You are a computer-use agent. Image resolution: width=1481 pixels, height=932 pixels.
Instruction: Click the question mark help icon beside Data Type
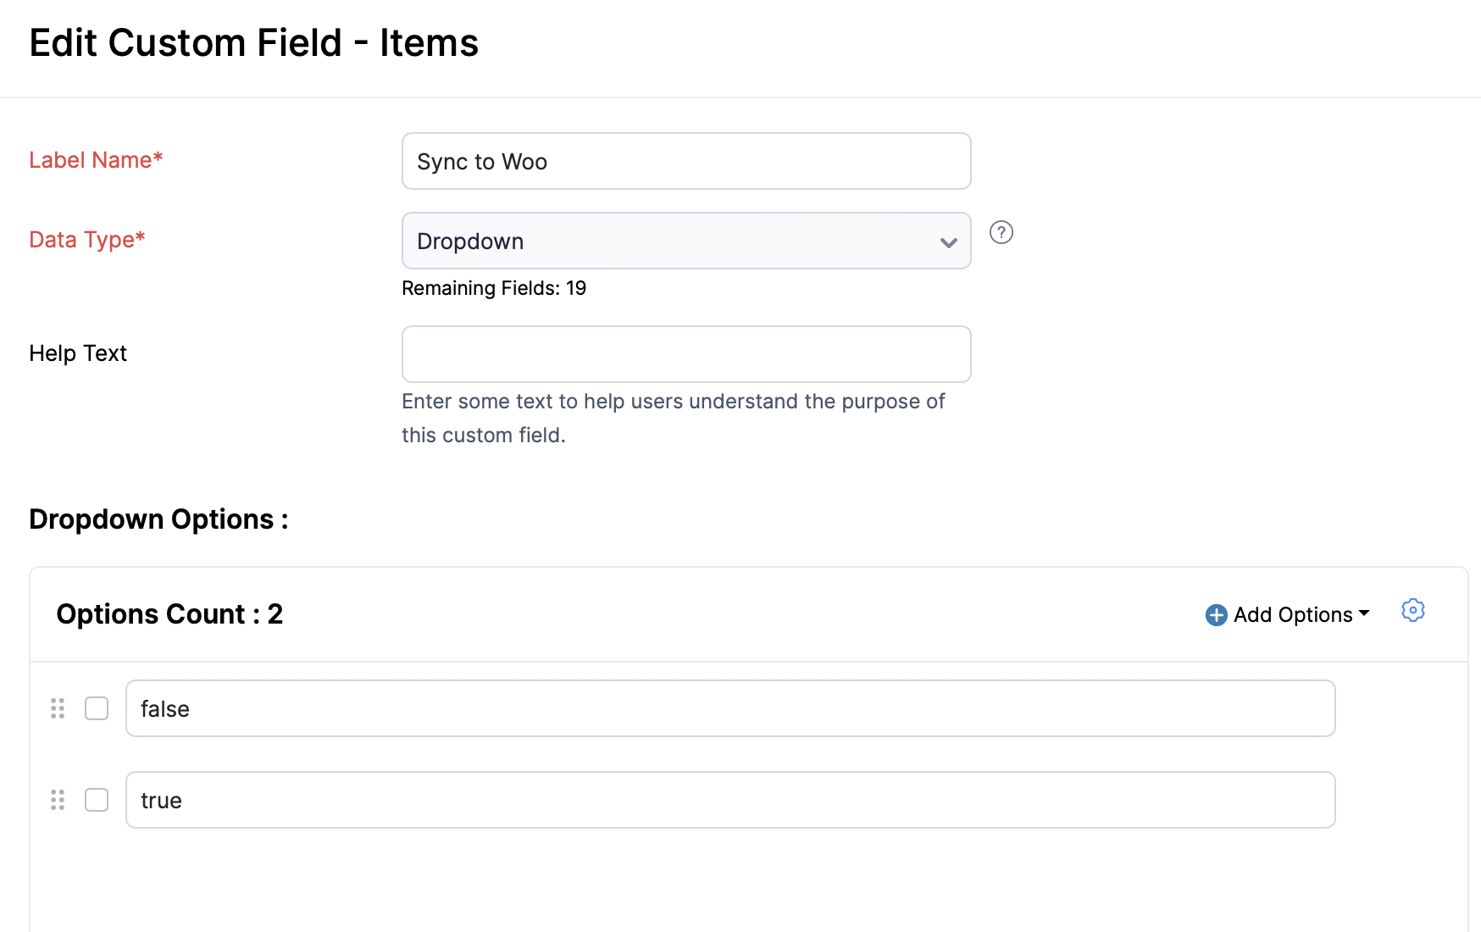pos(1001,232)
